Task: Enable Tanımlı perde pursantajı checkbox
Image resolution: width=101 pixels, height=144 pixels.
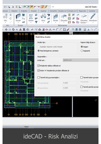Action: [81, 87]
